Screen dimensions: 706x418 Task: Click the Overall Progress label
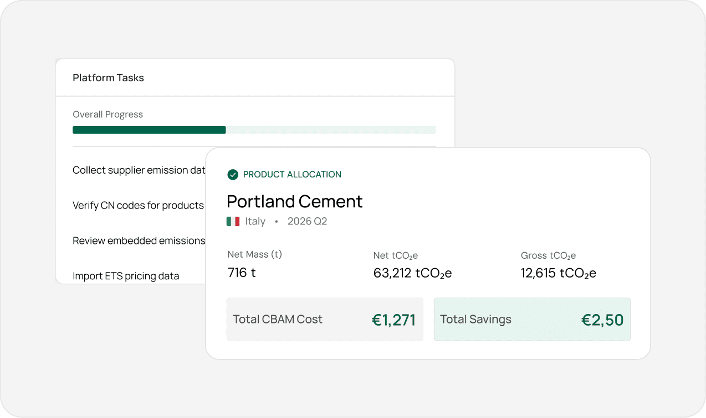[x=108, y=114]
